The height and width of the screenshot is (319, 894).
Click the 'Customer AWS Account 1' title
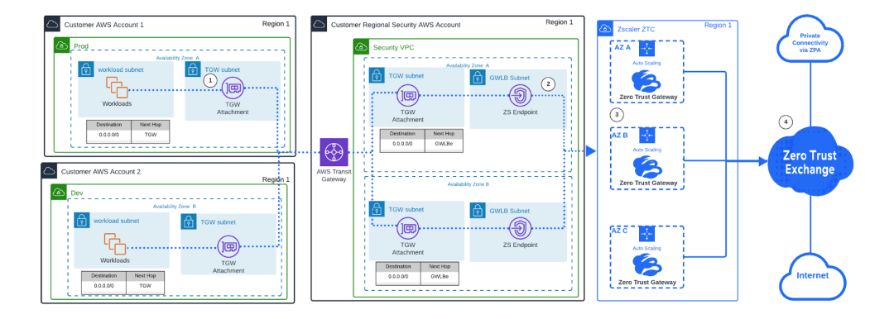coord(103,25)
